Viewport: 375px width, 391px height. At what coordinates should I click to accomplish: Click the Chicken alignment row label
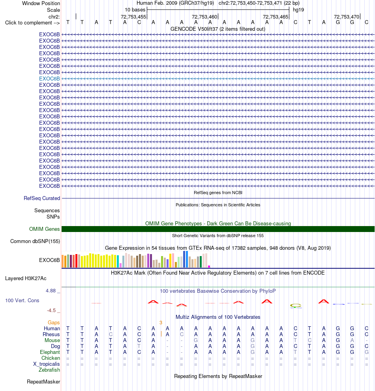tap(51, 358)
